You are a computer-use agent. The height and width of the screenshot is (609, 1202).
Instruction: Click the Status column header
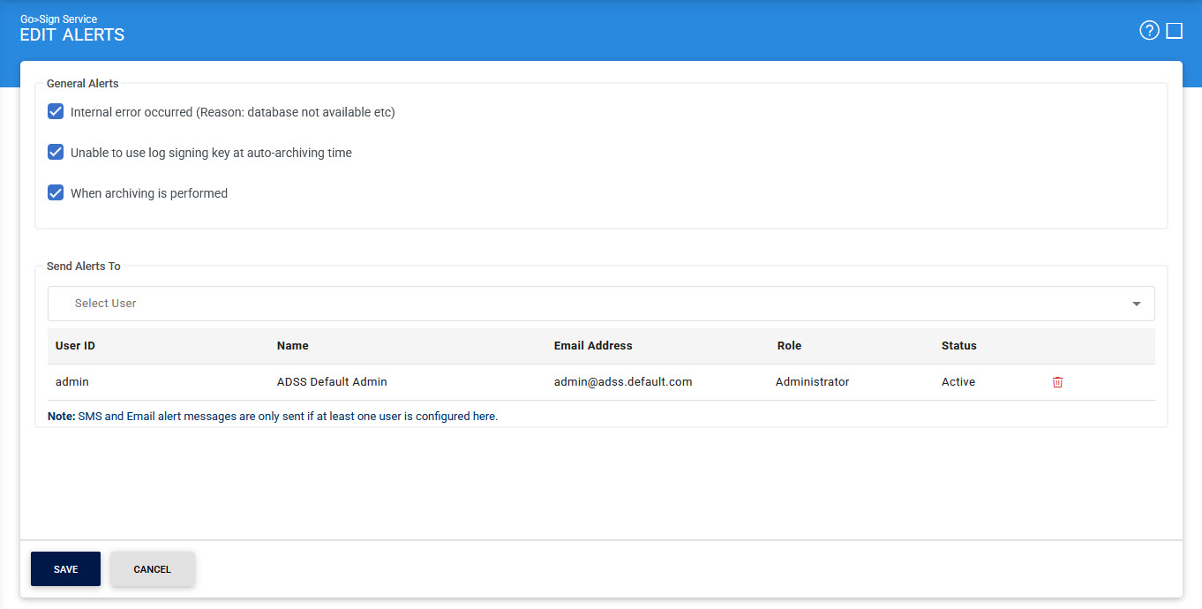tap(958, 346)
